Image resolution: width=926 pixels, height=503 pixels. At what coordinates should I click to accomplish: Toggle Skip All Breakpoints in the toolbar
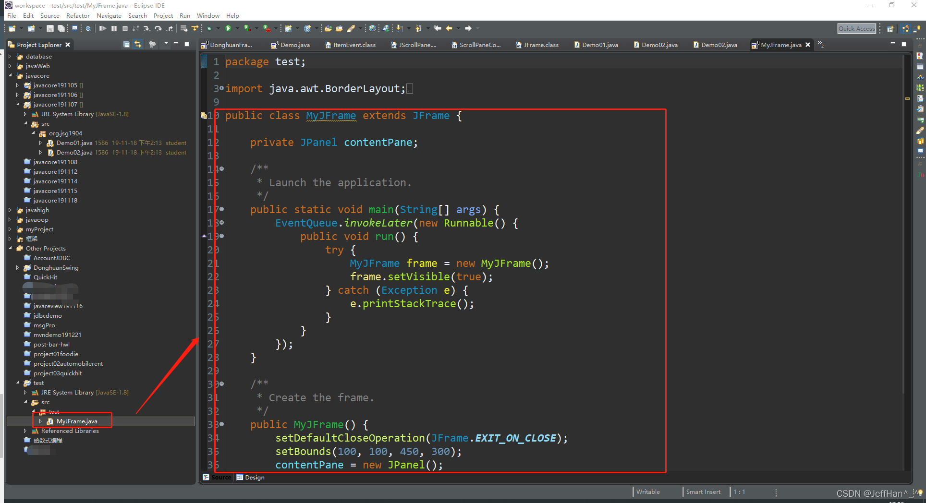click(x=88, y=28)
